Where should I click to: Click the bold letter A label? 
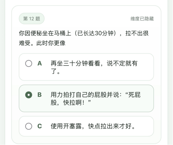40,63
